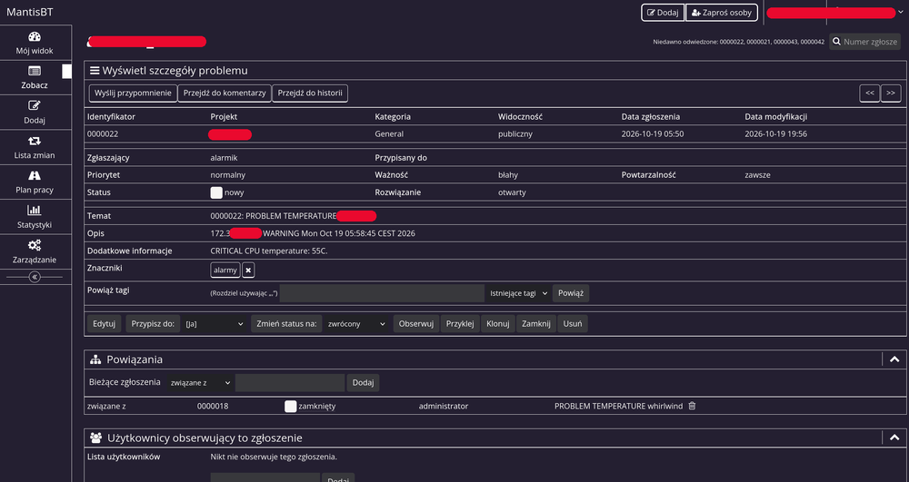The image size is (909, 482).
Task: Collapse the Powiązania section
Action: 894,359
